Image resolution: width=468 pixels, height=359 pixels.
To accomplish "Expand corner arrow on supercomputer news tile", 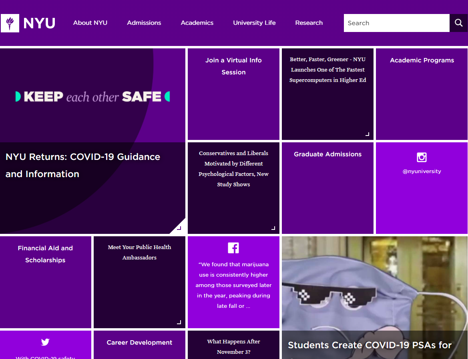I will pyautogui.click(x=368, y=134).
